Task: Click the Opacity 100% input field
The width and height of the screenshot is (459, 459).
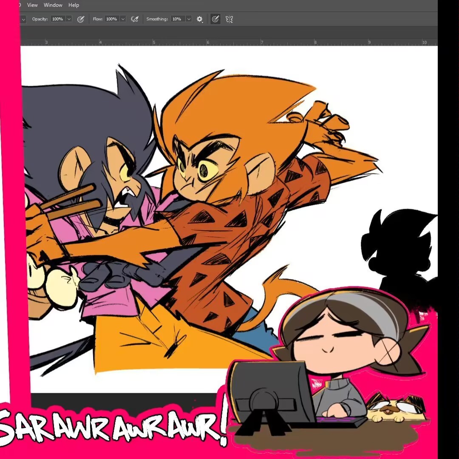Action: (x=58, y=19)
